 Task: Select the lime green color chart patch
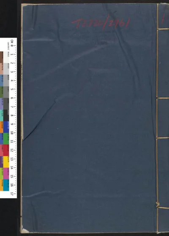2,173
